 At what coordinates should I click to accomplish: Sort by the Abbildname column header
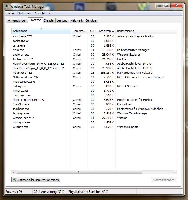point(41,31)
